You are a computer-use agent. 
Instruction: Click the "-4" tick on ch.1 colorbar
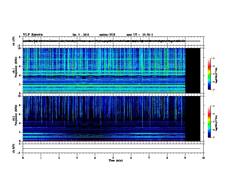click(x=213, y=66)
